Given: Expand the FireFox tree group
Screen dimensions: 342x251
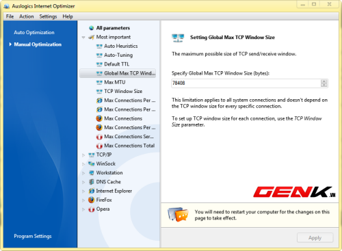Looking at the screenshot, I should (83, 200).
